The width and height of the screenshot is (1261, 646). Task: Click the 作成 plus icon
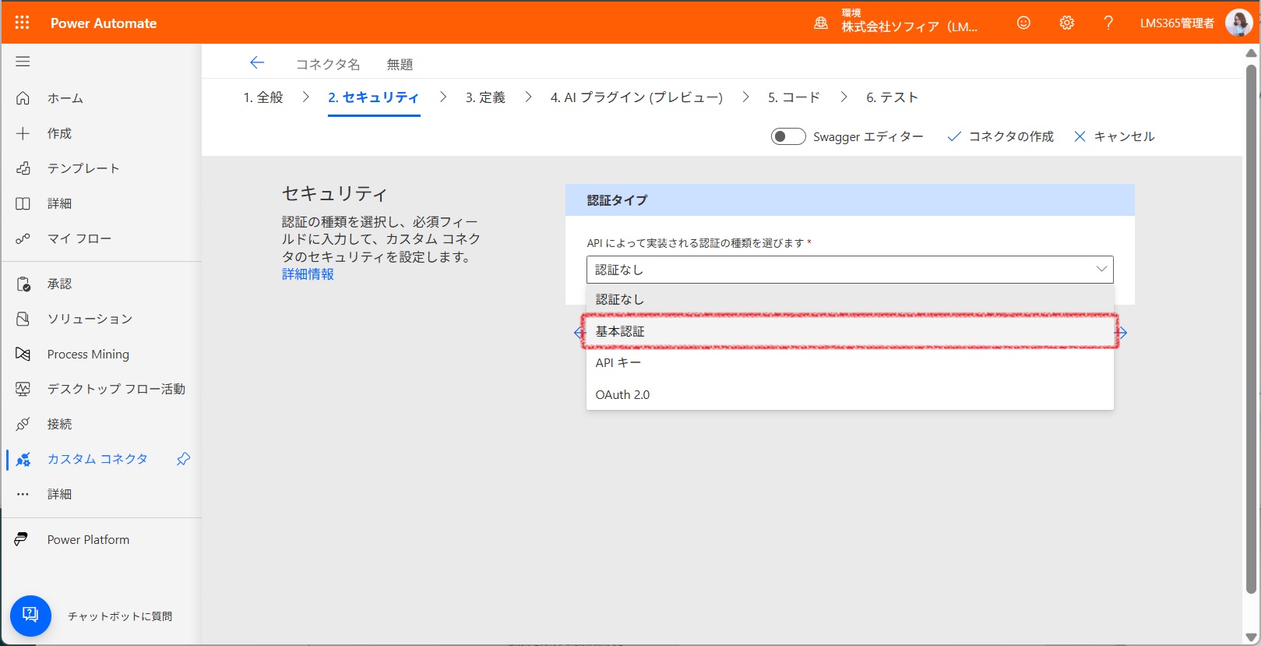[23, 133]
